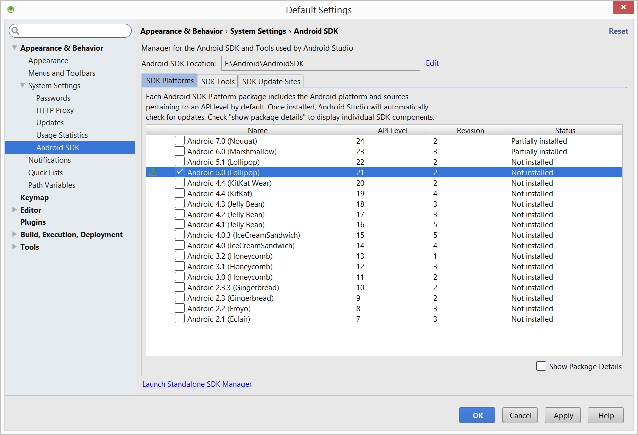Click Launch Standalone SDK Manager link
Image resolution: width=638 pixels, height=435 pixels.
click(197, 384)
